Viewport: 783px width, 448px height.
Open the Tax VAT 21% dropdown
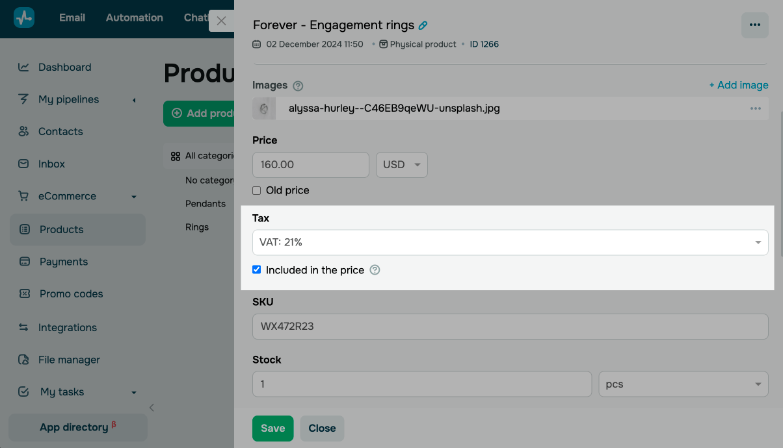[510, 242]
